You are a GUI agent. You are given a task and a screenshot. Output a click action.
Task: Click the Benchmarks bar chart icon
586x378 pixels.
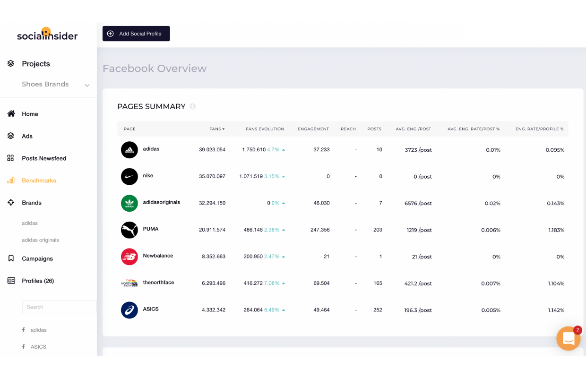[11, 180]
